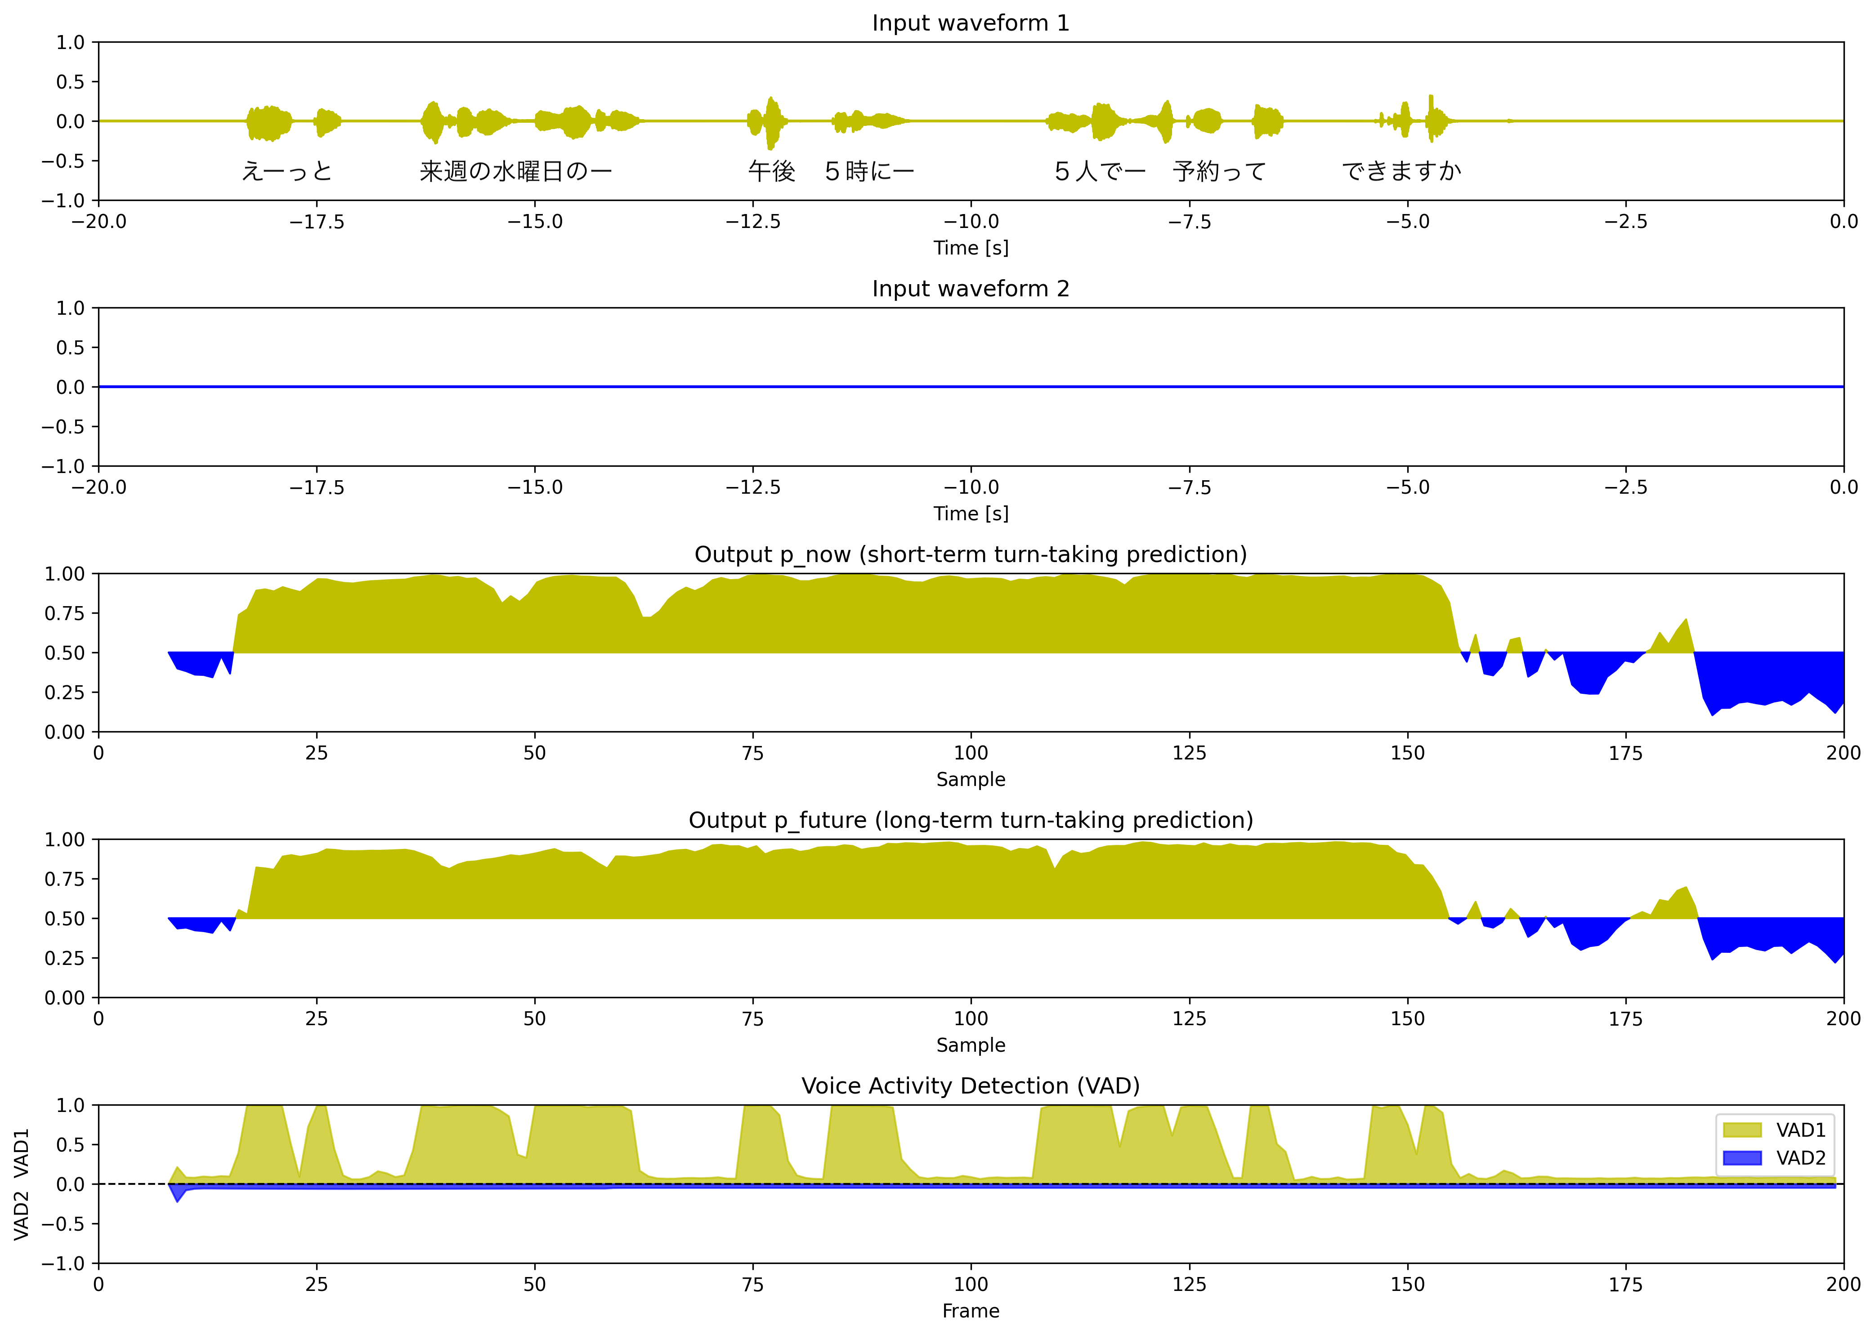Image resolution: width=1875 pixels, height=1335 pixels.
Task: Click the "100" tick on the VAD Frame axis
Action: coord(971,1285)
